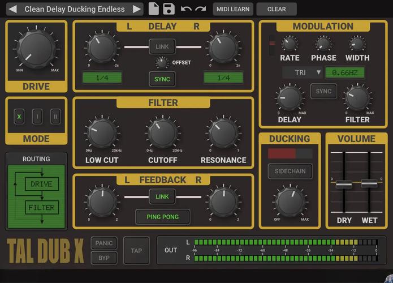
Task: Go to the next preset with right arrow
Action: (137, 9)
